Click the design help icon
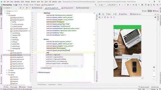This screenshot has width=161, height=90. (x=155, y=17)
